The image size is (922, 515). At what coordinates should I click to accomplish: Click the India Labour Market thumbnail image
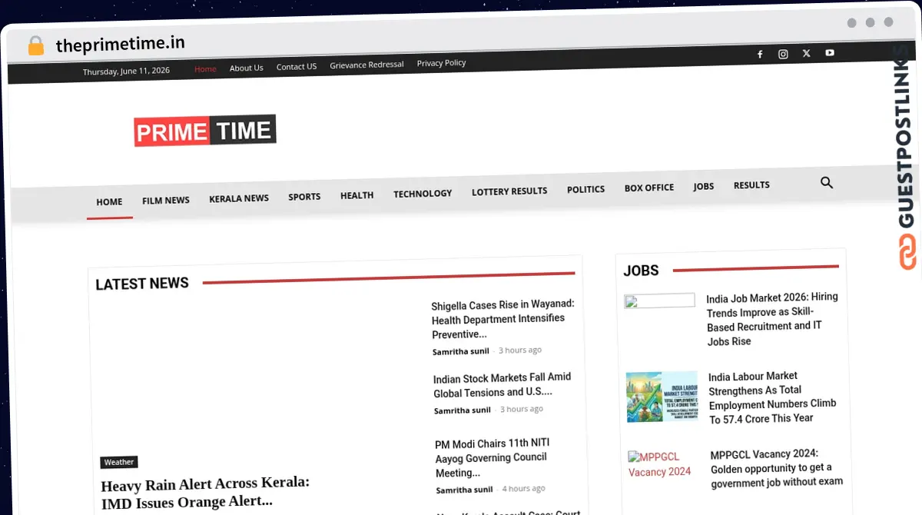(662, 397)
